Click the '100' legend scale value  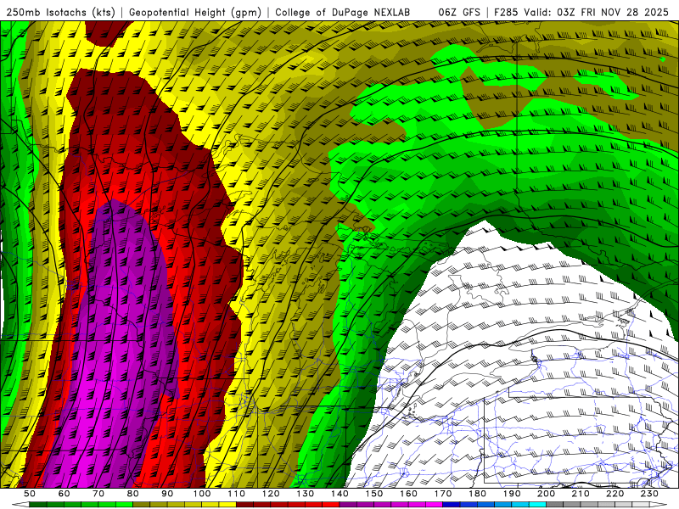pos(202,494)
